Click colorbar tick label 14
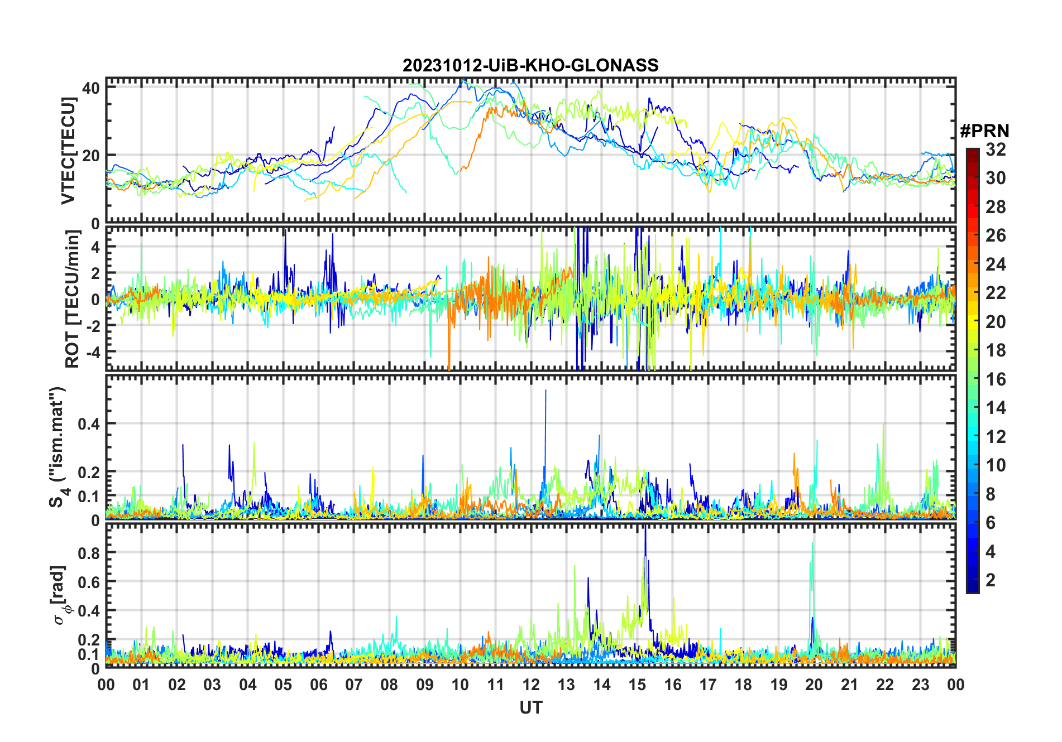1062x742 pixels. [996, 408]
